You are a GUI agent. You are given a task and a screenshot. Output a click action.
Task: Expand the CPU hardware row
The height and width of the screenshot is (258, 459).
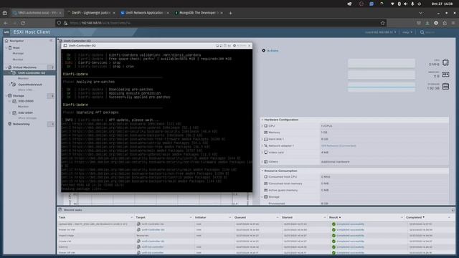tap(262, 126)
